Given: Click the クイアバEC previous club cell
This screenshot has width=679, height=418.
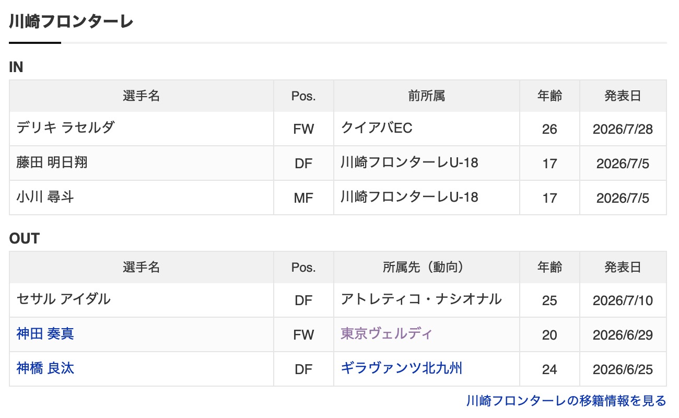Looking at the screenshot, I should 427,129.
